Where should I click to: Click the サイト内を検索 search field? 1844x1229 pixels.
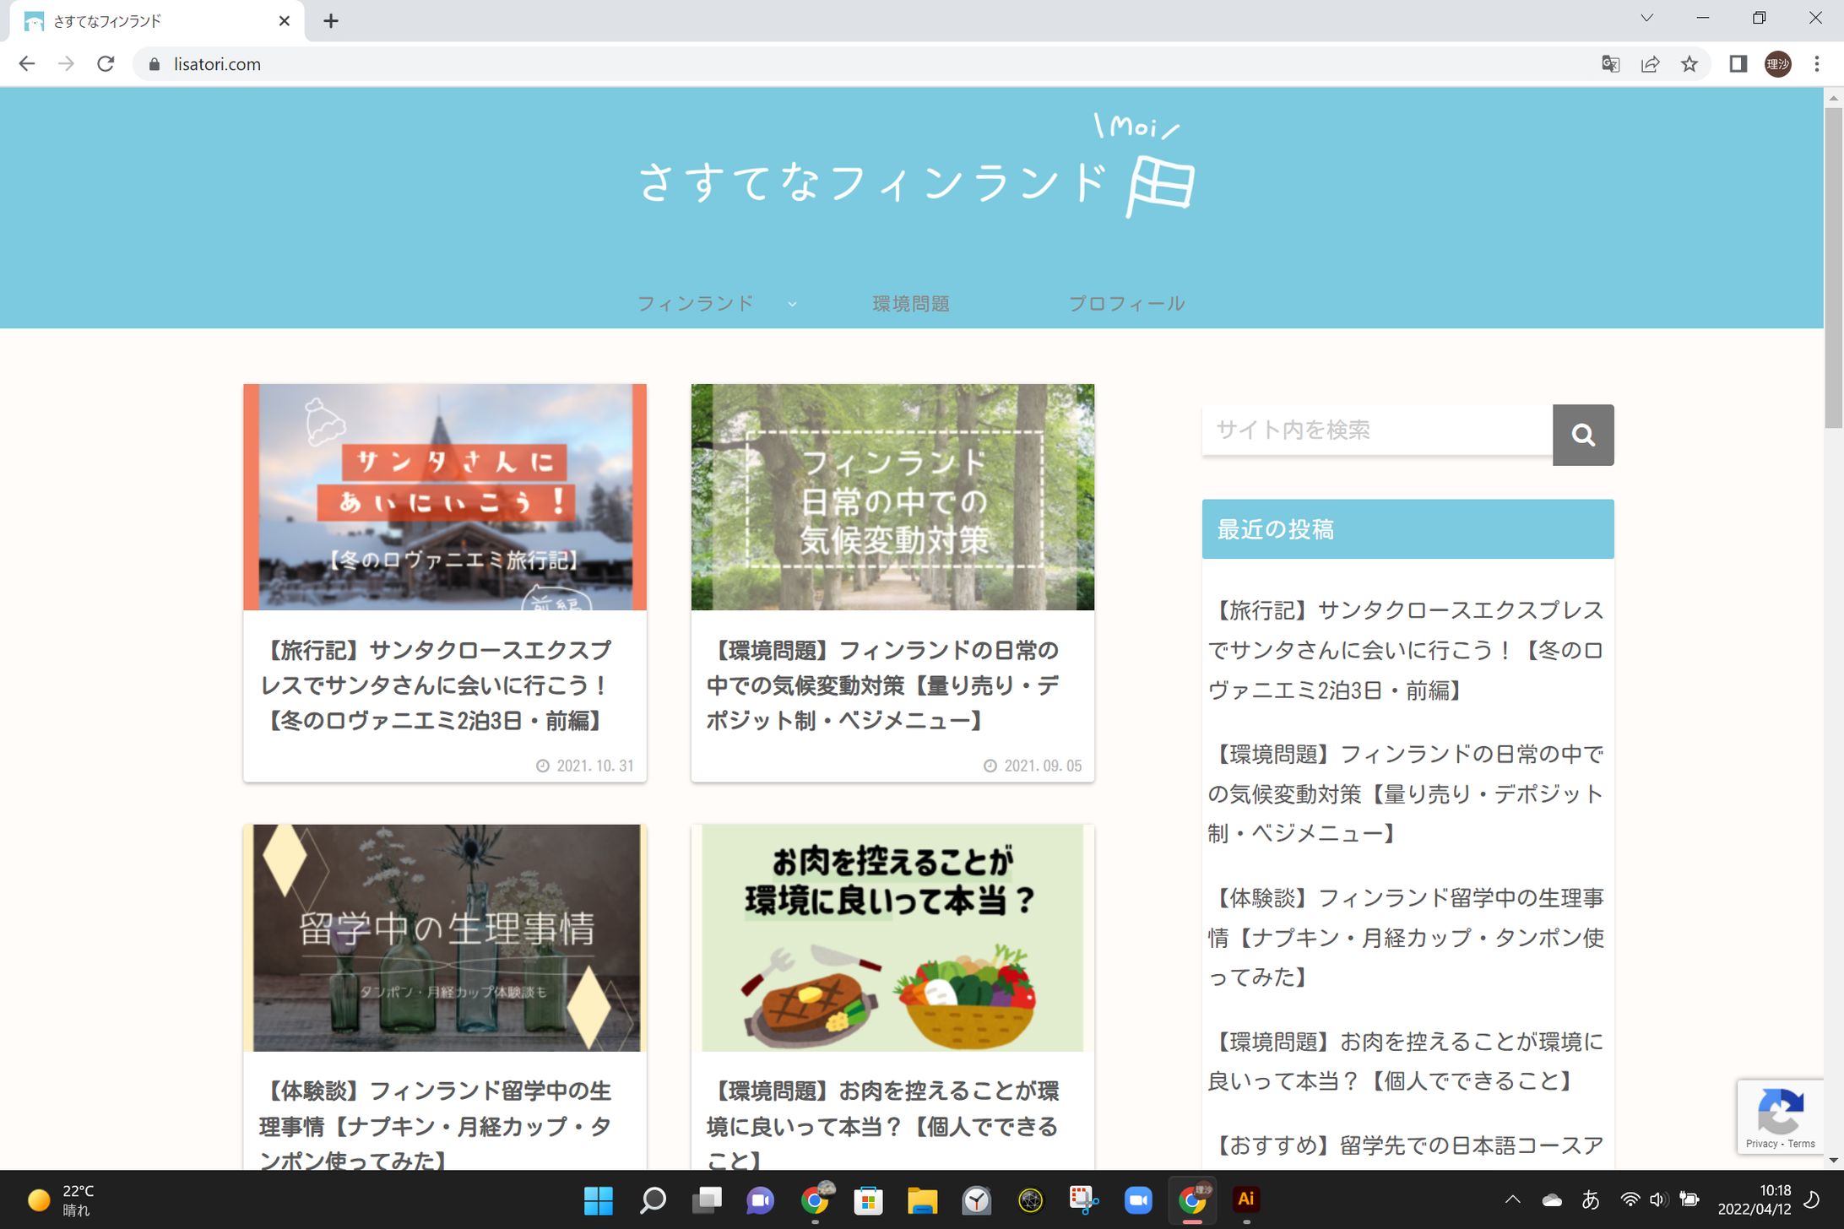pyautogui.click(x=1376, y=430)
